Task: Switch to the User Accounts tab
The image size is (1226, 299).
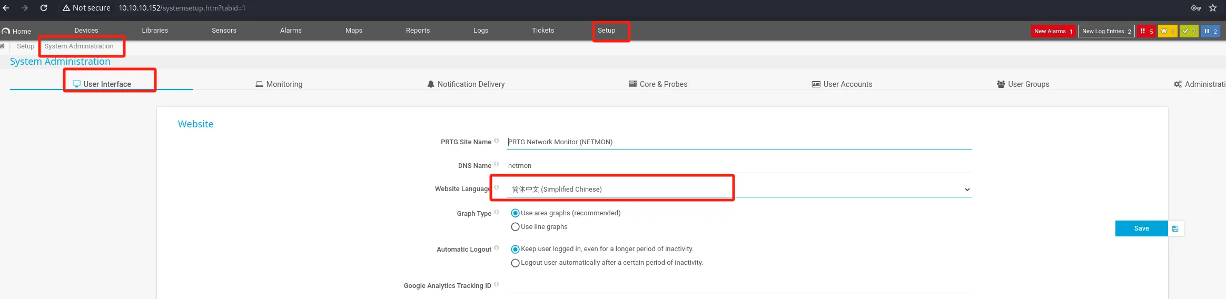Action: point(842,84)
